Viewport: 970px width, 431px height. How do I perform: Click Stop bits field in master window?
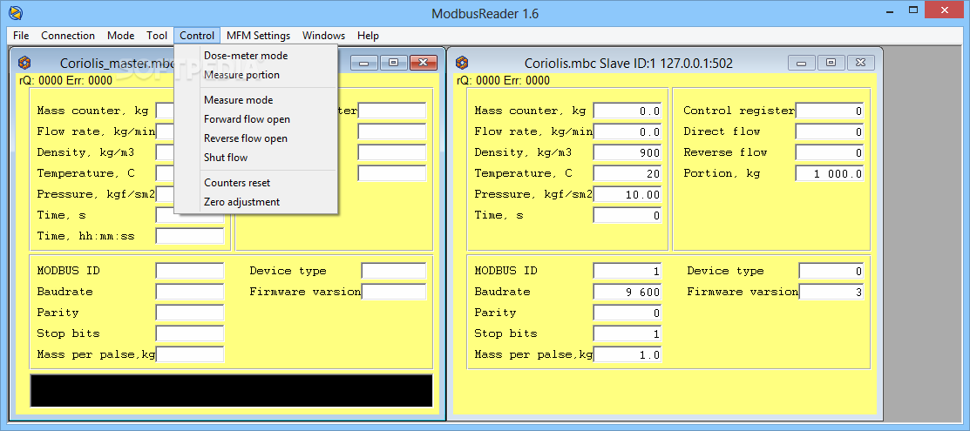point(190,334)
